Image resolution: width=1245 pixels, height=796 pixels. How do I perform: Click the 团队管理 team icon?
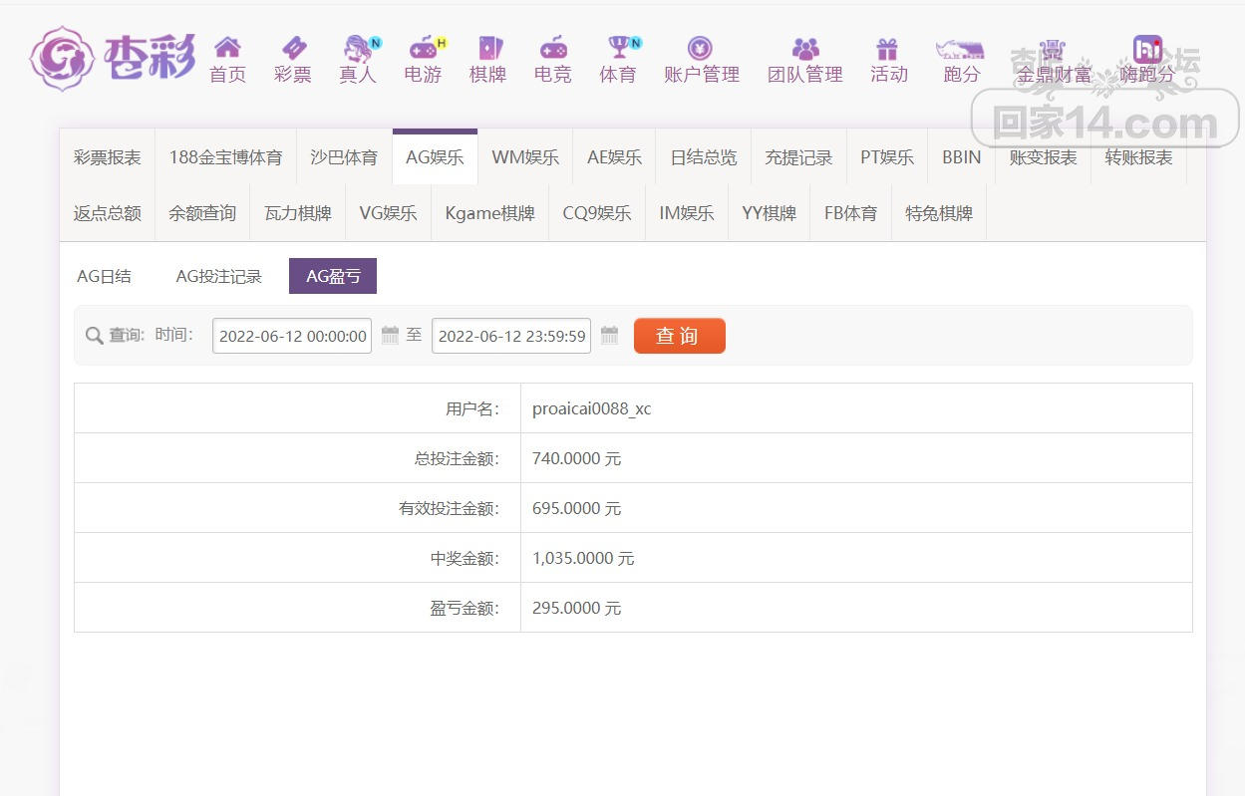tap(804, 48)
